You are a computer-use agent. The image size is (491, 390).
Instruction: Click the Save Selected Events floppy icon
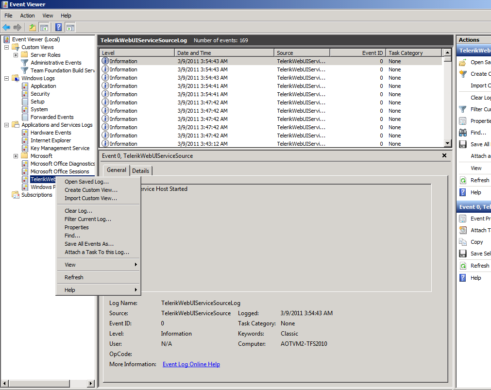[x=463, y=254]
